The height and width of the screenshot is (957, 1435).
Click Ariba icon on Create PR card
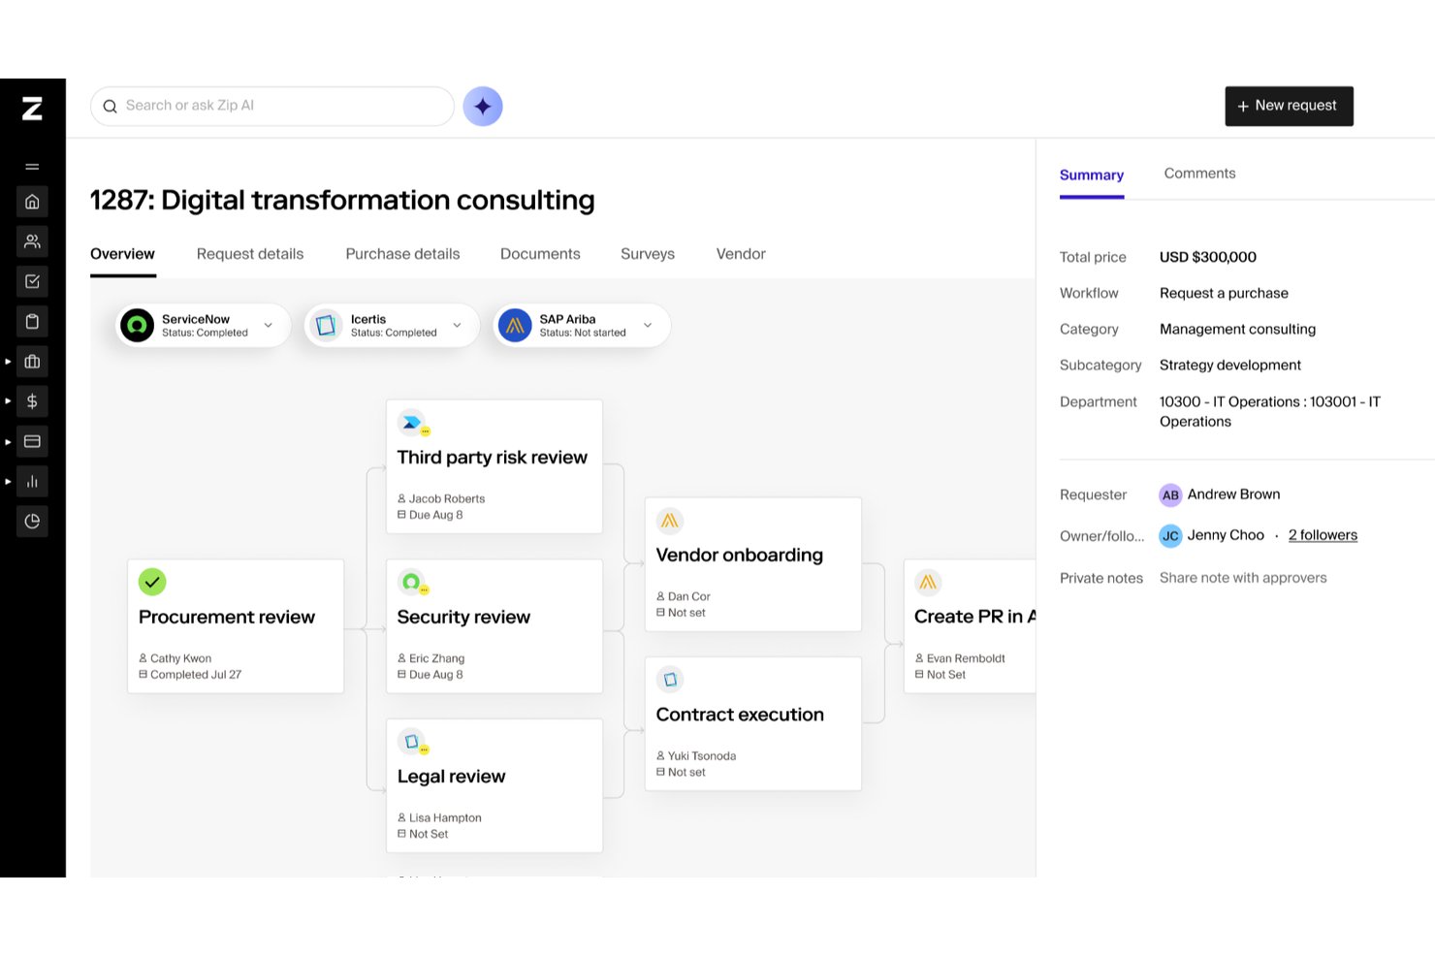click(928, 582)
